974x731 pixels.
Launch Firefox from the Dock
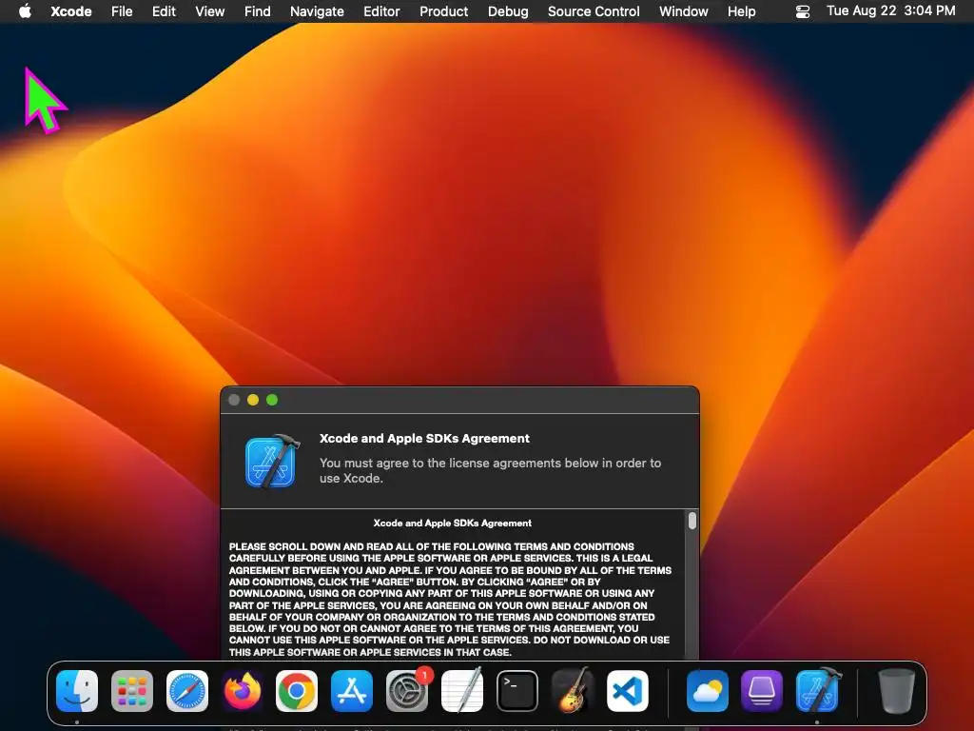[243, 691]
